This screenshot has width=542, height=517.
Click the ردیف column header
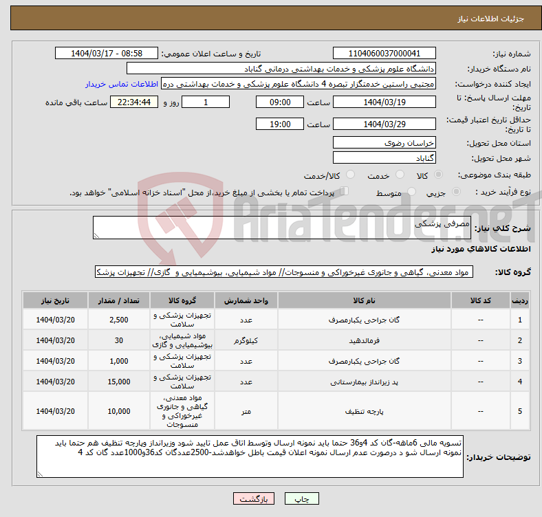[520, 300]
